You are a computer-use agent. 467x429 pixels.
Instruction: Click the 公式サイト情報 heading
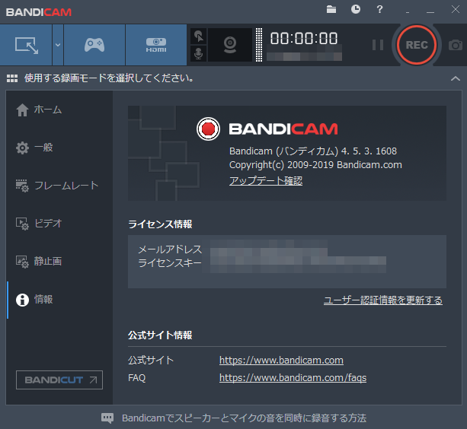[x=160, y=335]
